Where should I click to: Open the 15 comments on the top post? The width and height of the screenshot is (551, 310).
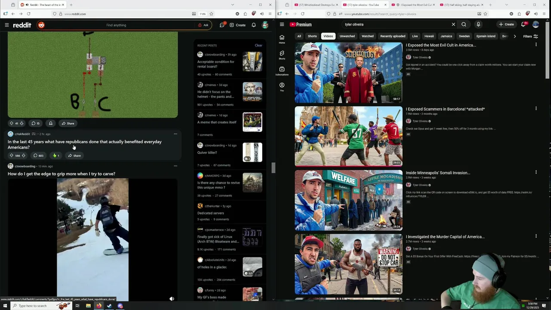click(35, 123)
